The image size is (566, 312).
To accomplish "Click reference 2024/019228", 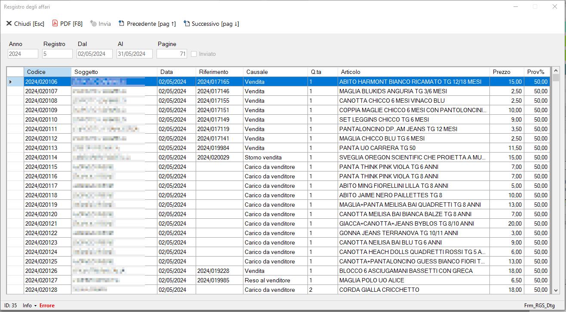I will point(219,271).
